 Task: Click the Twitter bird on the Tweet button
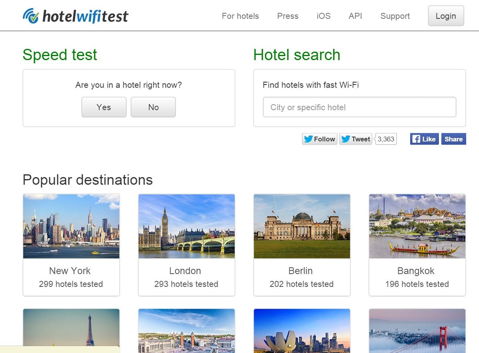[345, 139]
